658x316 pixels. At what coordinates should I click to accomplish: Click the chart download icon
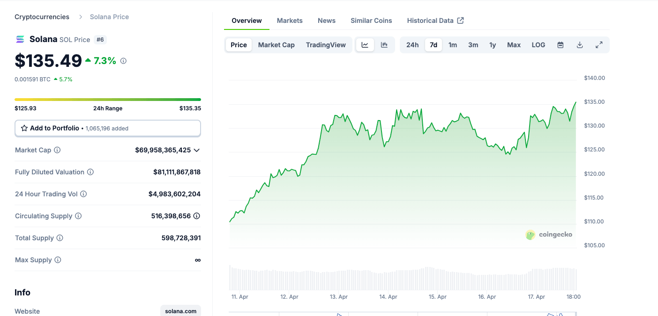click(x=580, y=44)
